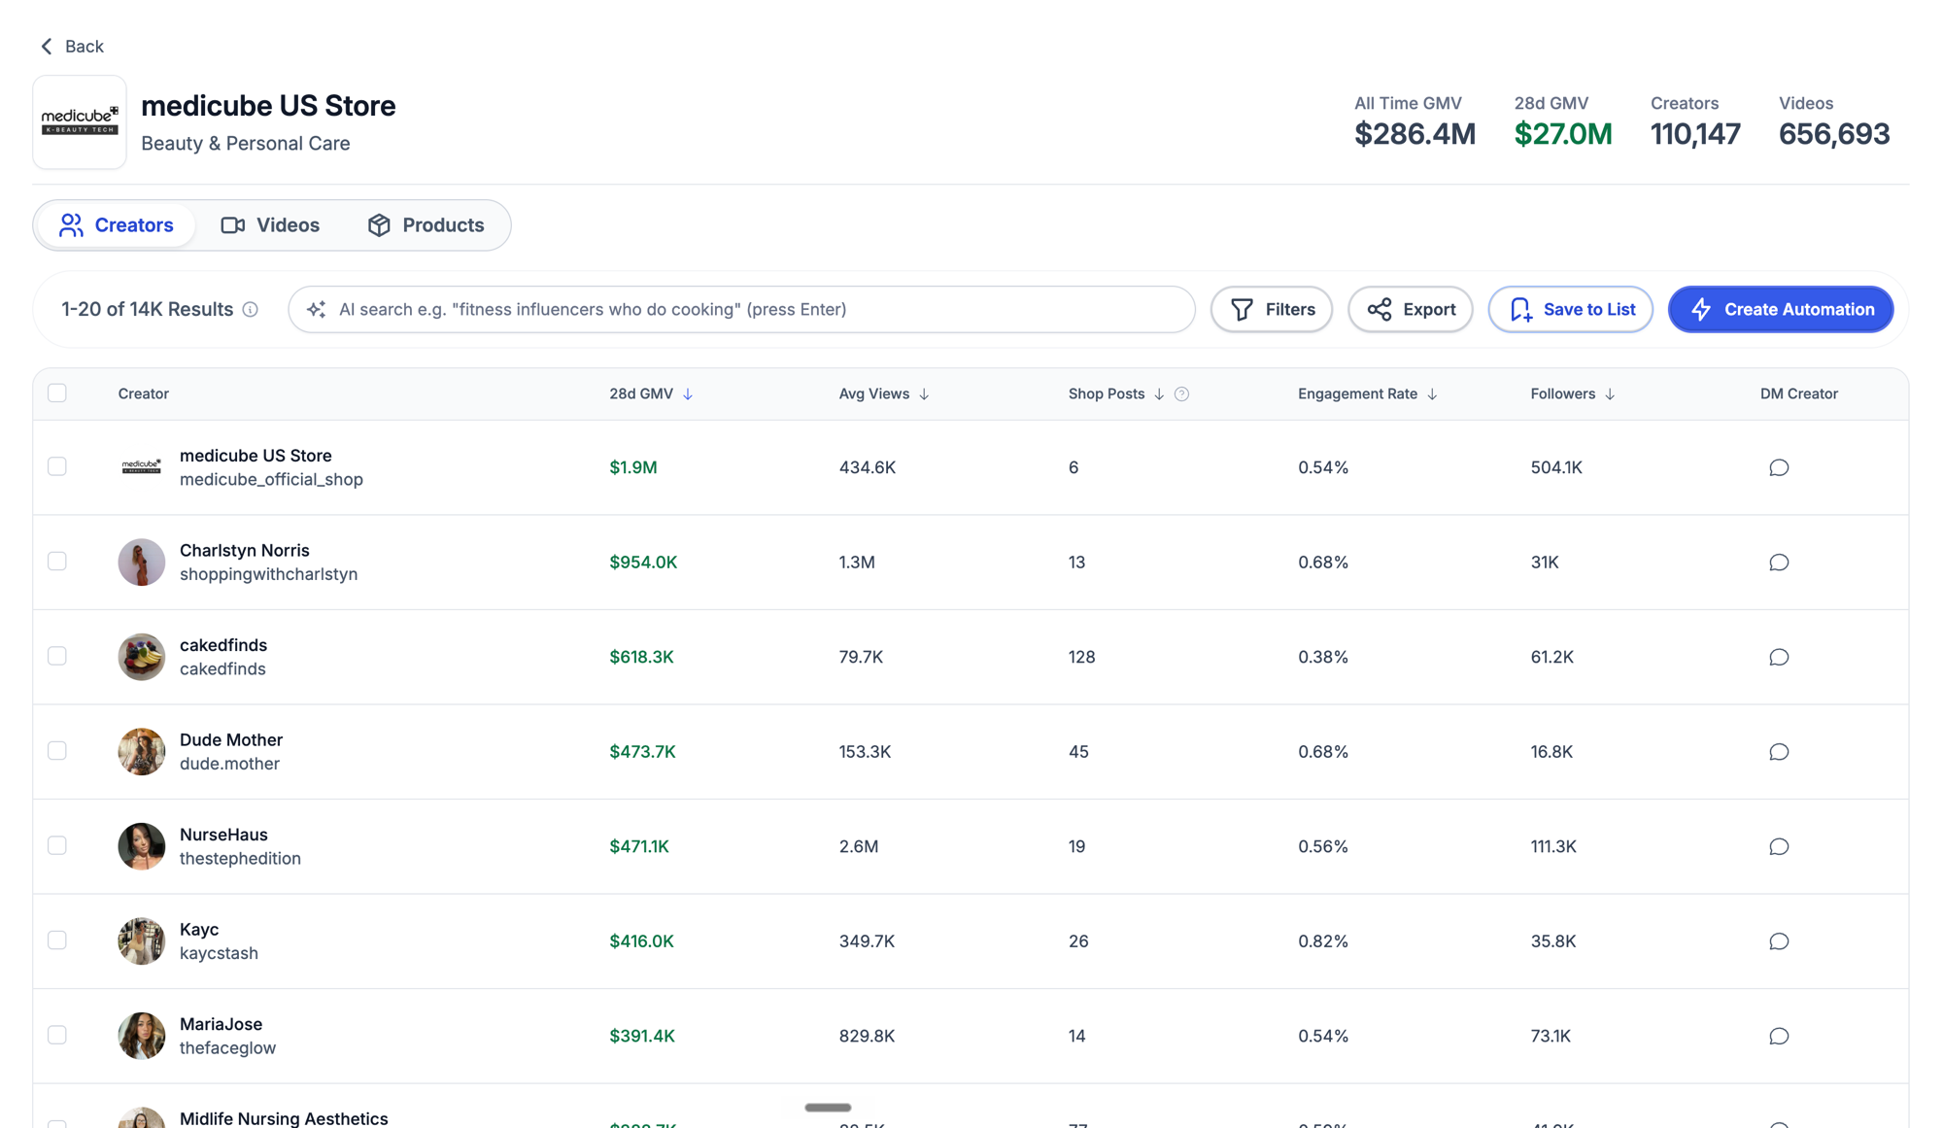Tick the Kayc row checkbox
This screenshot has width=1943, height=1128.
click(57, 940)
